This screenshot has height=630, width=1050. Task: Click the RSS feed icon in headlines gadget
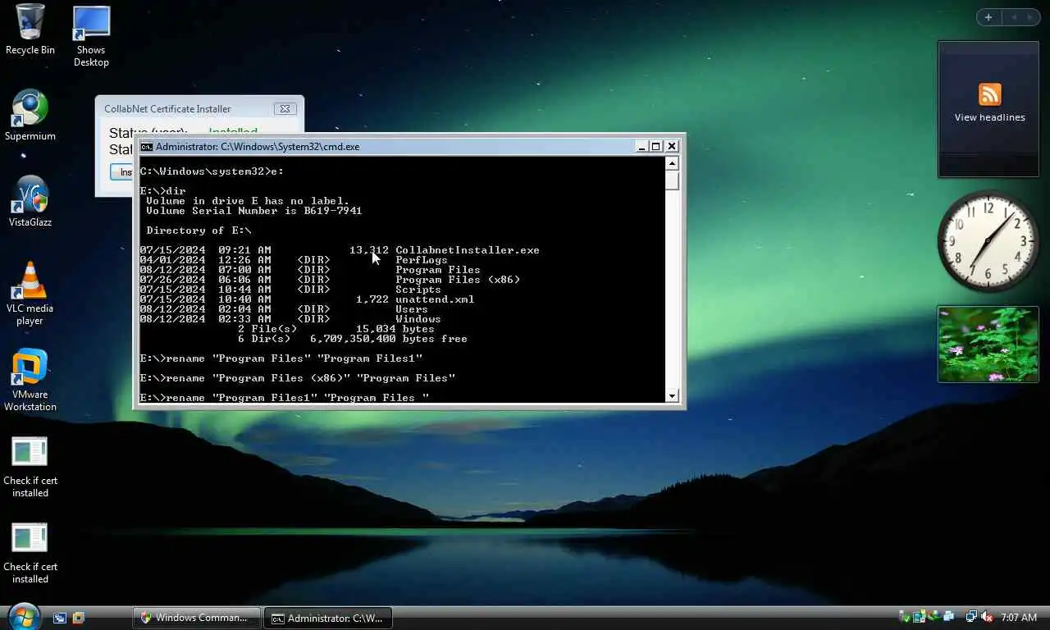[x=989, y=94]
